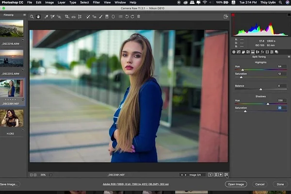Open the Effects fx panel tab
The width and height of the screenshot is (291, 194).
coord(262,52)
